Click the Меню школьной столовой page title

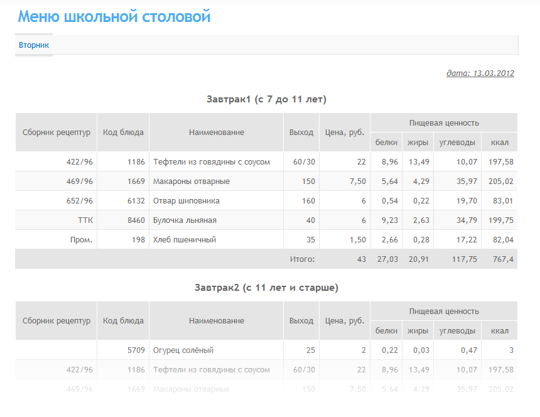point(114,16)
